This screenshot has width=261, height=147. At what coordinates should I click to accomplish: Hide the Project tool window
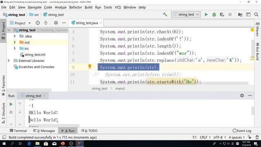click(64, 23)
